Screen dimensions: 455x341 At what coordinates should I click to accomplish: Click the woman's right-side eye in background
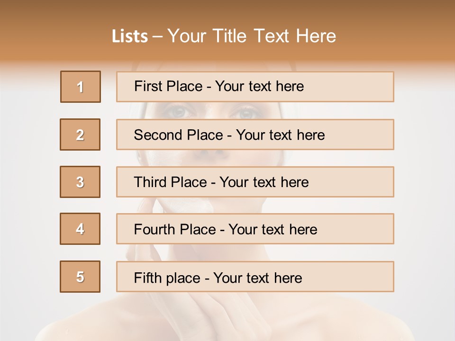[246, 113]
